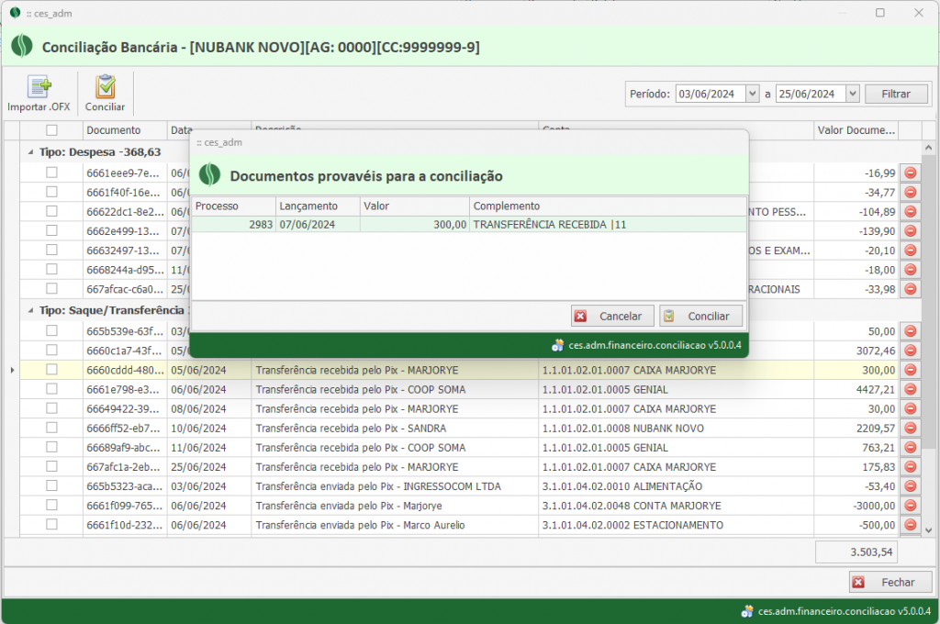940x624 pixels.
Task: Click the Filtrar button
Action: click(896, 95)
